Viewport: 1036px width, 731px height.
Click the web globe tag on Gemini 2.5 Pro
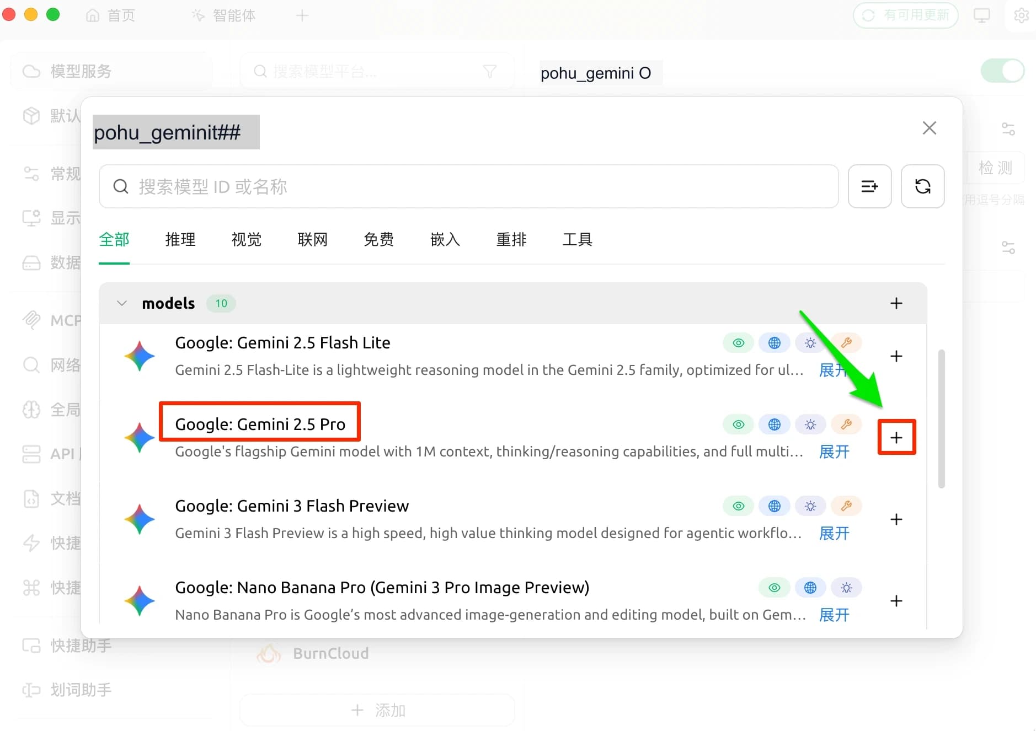(775, 424)
